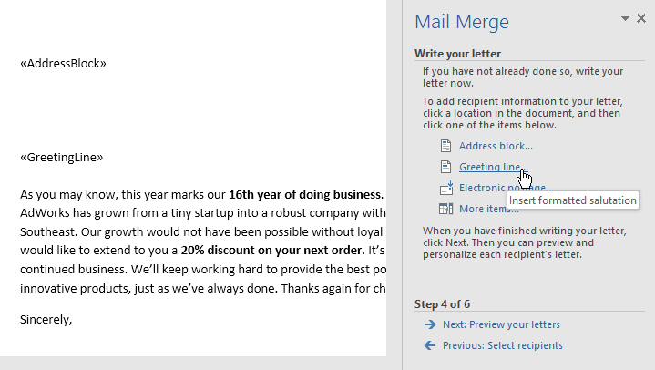Click the left arrow icon for Previous step

tap(429, 345)
